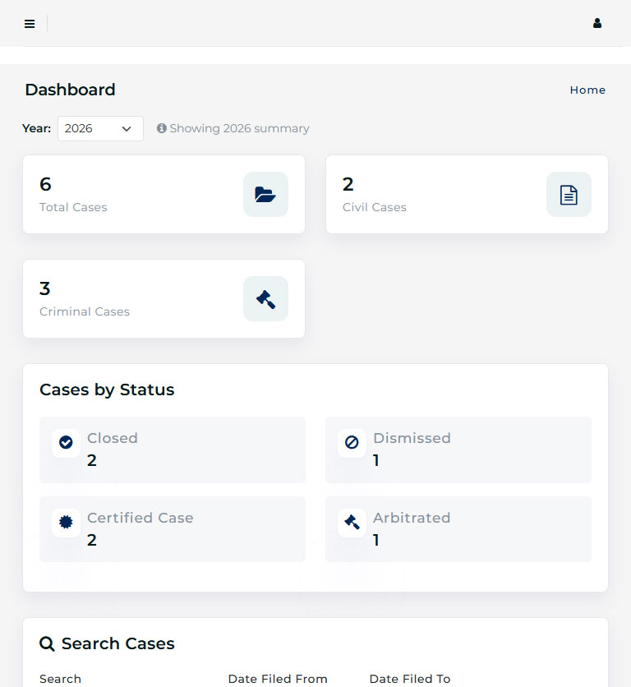Click the Civil Cases document icon
This screenshot has width=631, height=687.
point(569,195)
